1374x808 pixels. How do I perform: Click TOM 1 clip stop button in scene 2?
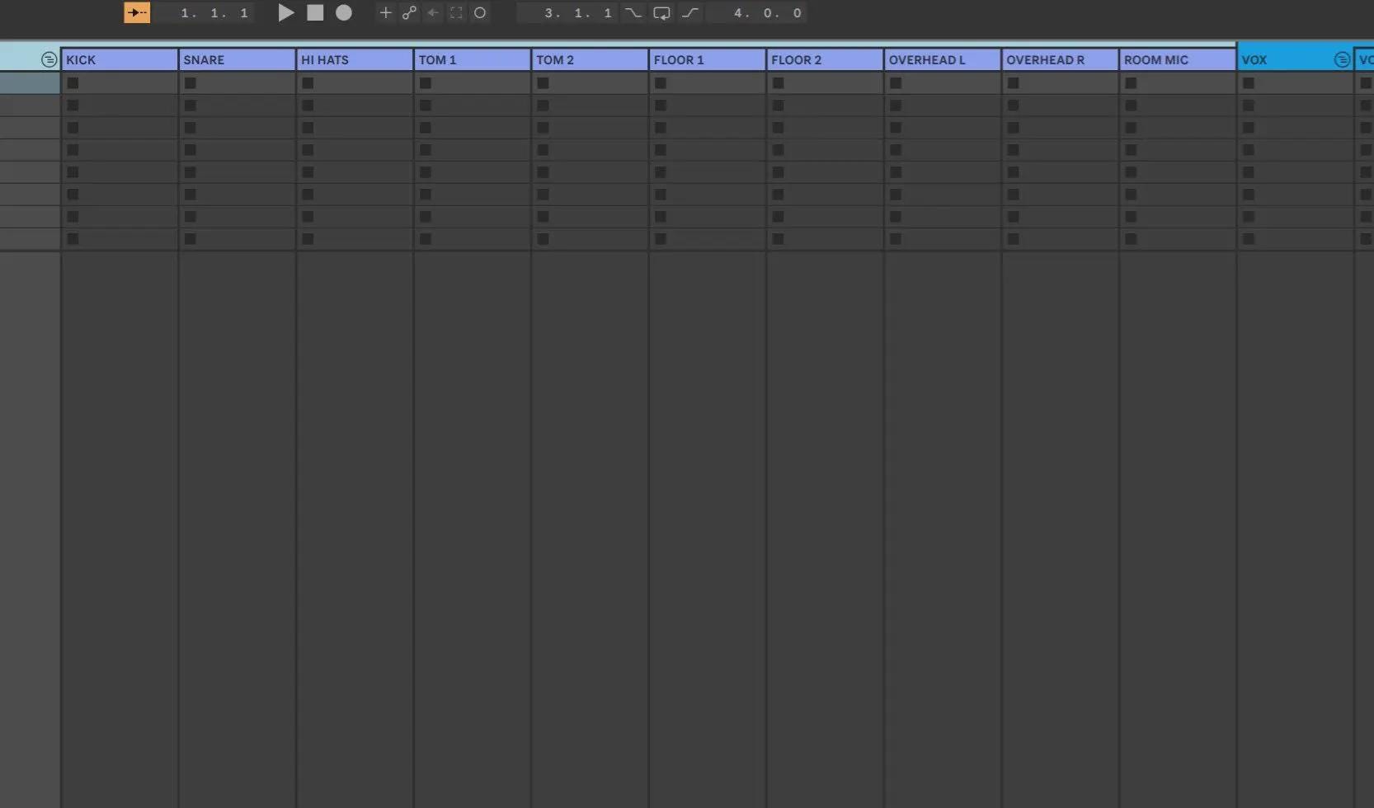(426, 106)
